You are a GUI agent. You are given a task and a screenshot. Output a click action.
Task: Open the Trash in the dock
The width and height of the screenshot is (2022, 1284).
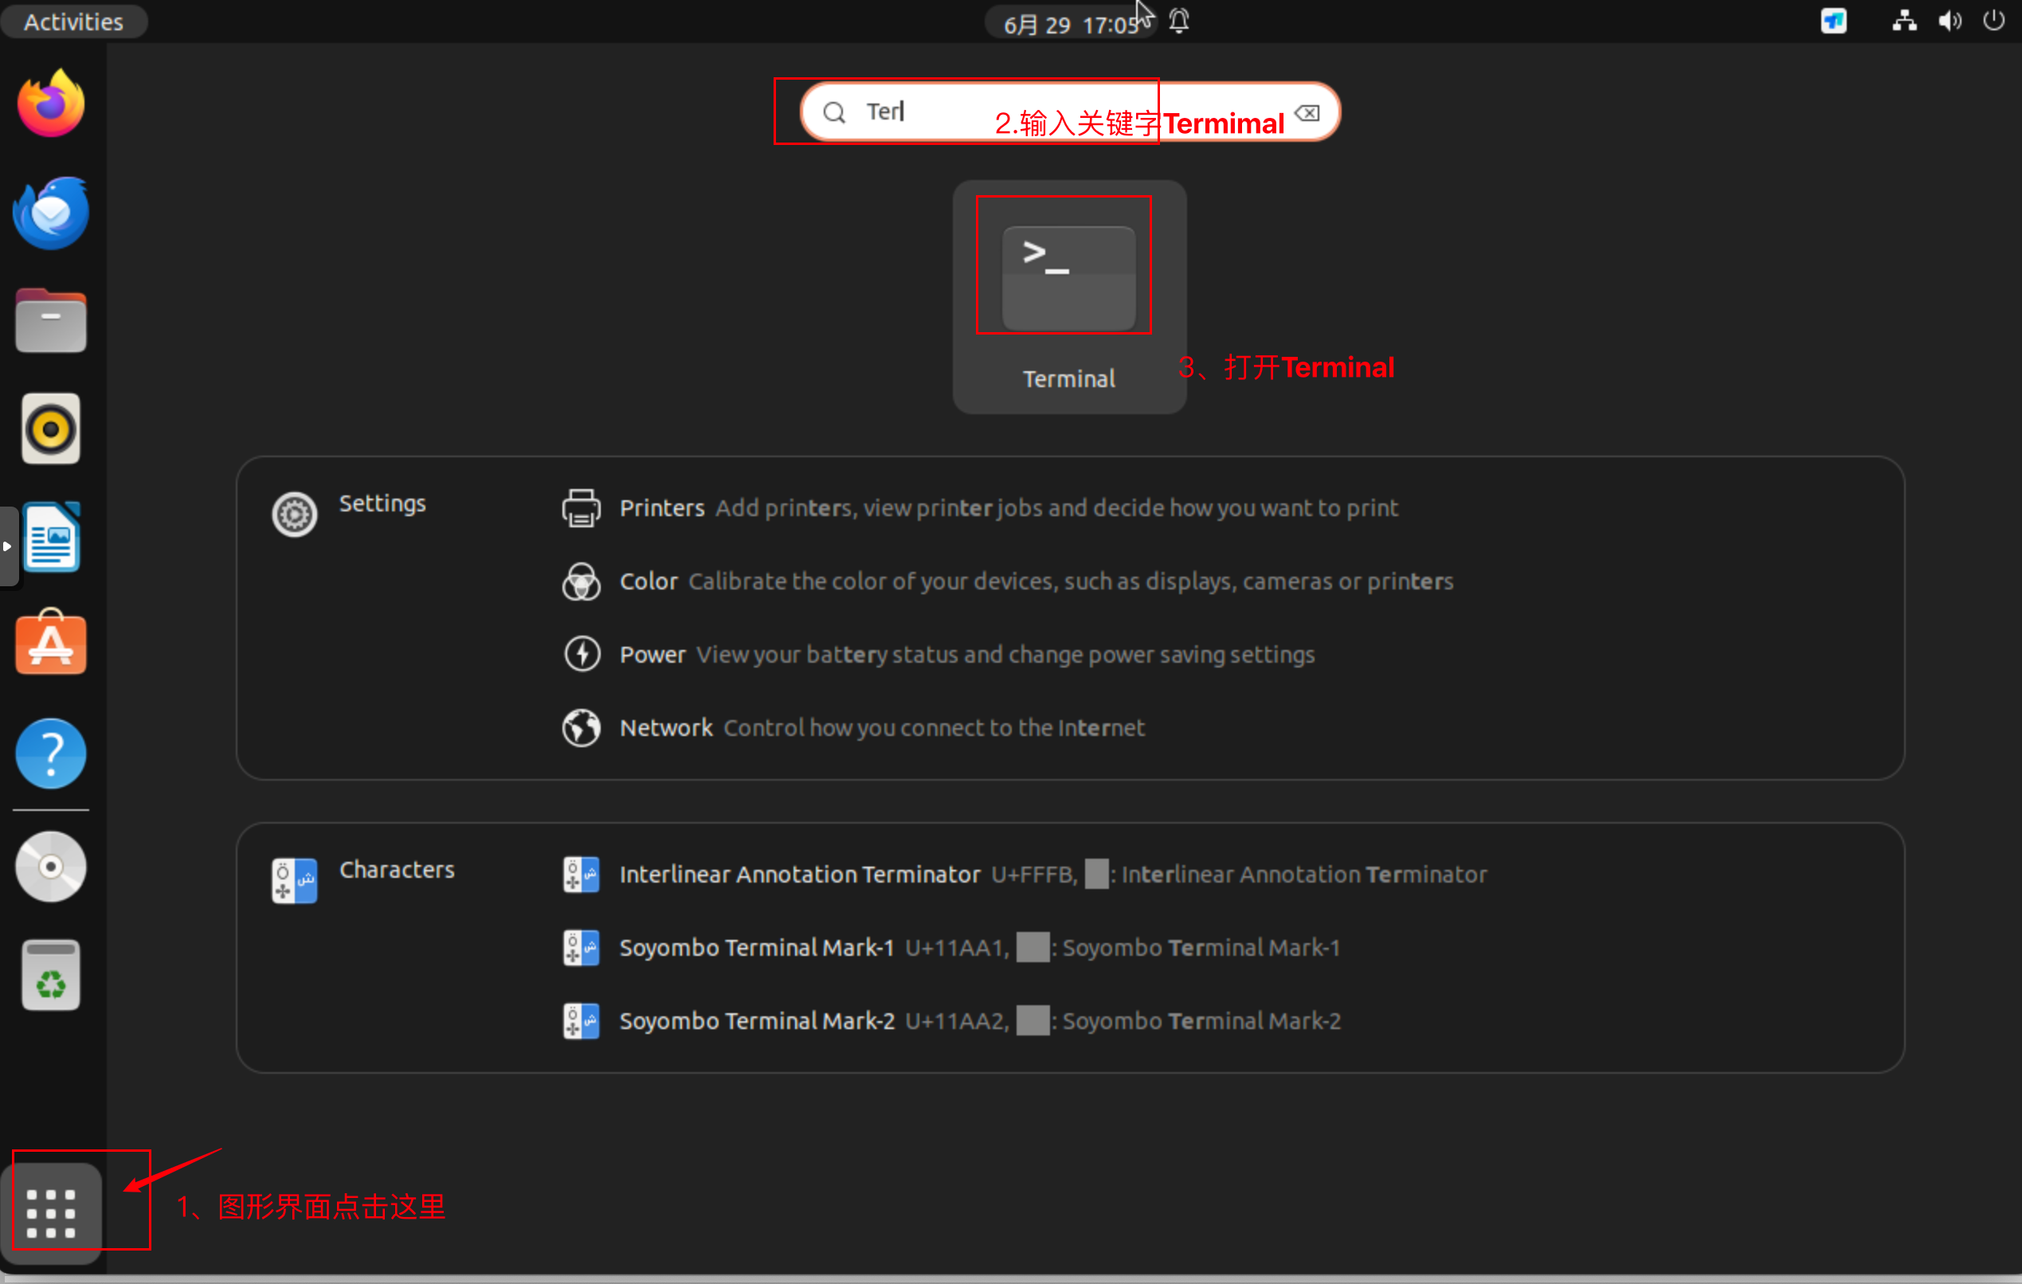50,974
